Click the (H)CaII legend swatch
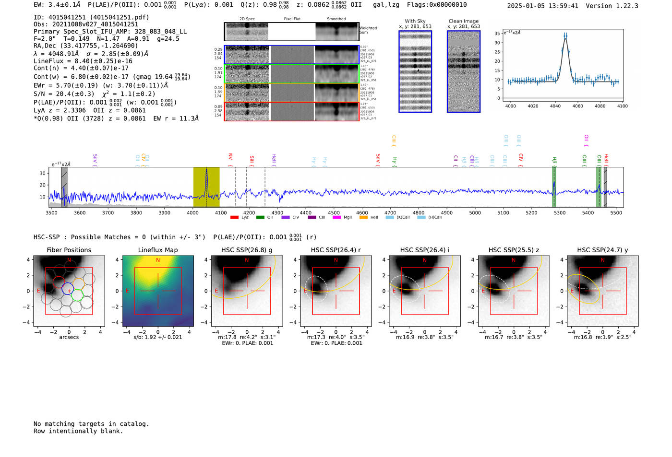This screenshot has width=672, height=457. [x=421, y=217]
